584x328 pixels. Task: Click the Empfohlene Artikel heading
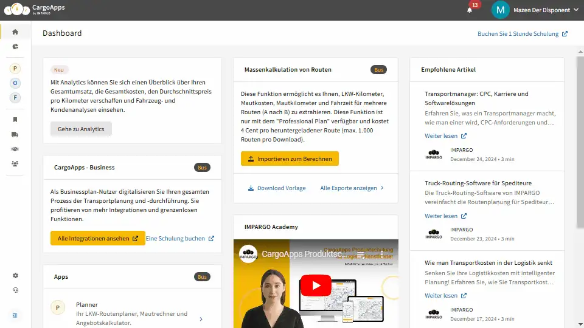[x=448, y=69]
